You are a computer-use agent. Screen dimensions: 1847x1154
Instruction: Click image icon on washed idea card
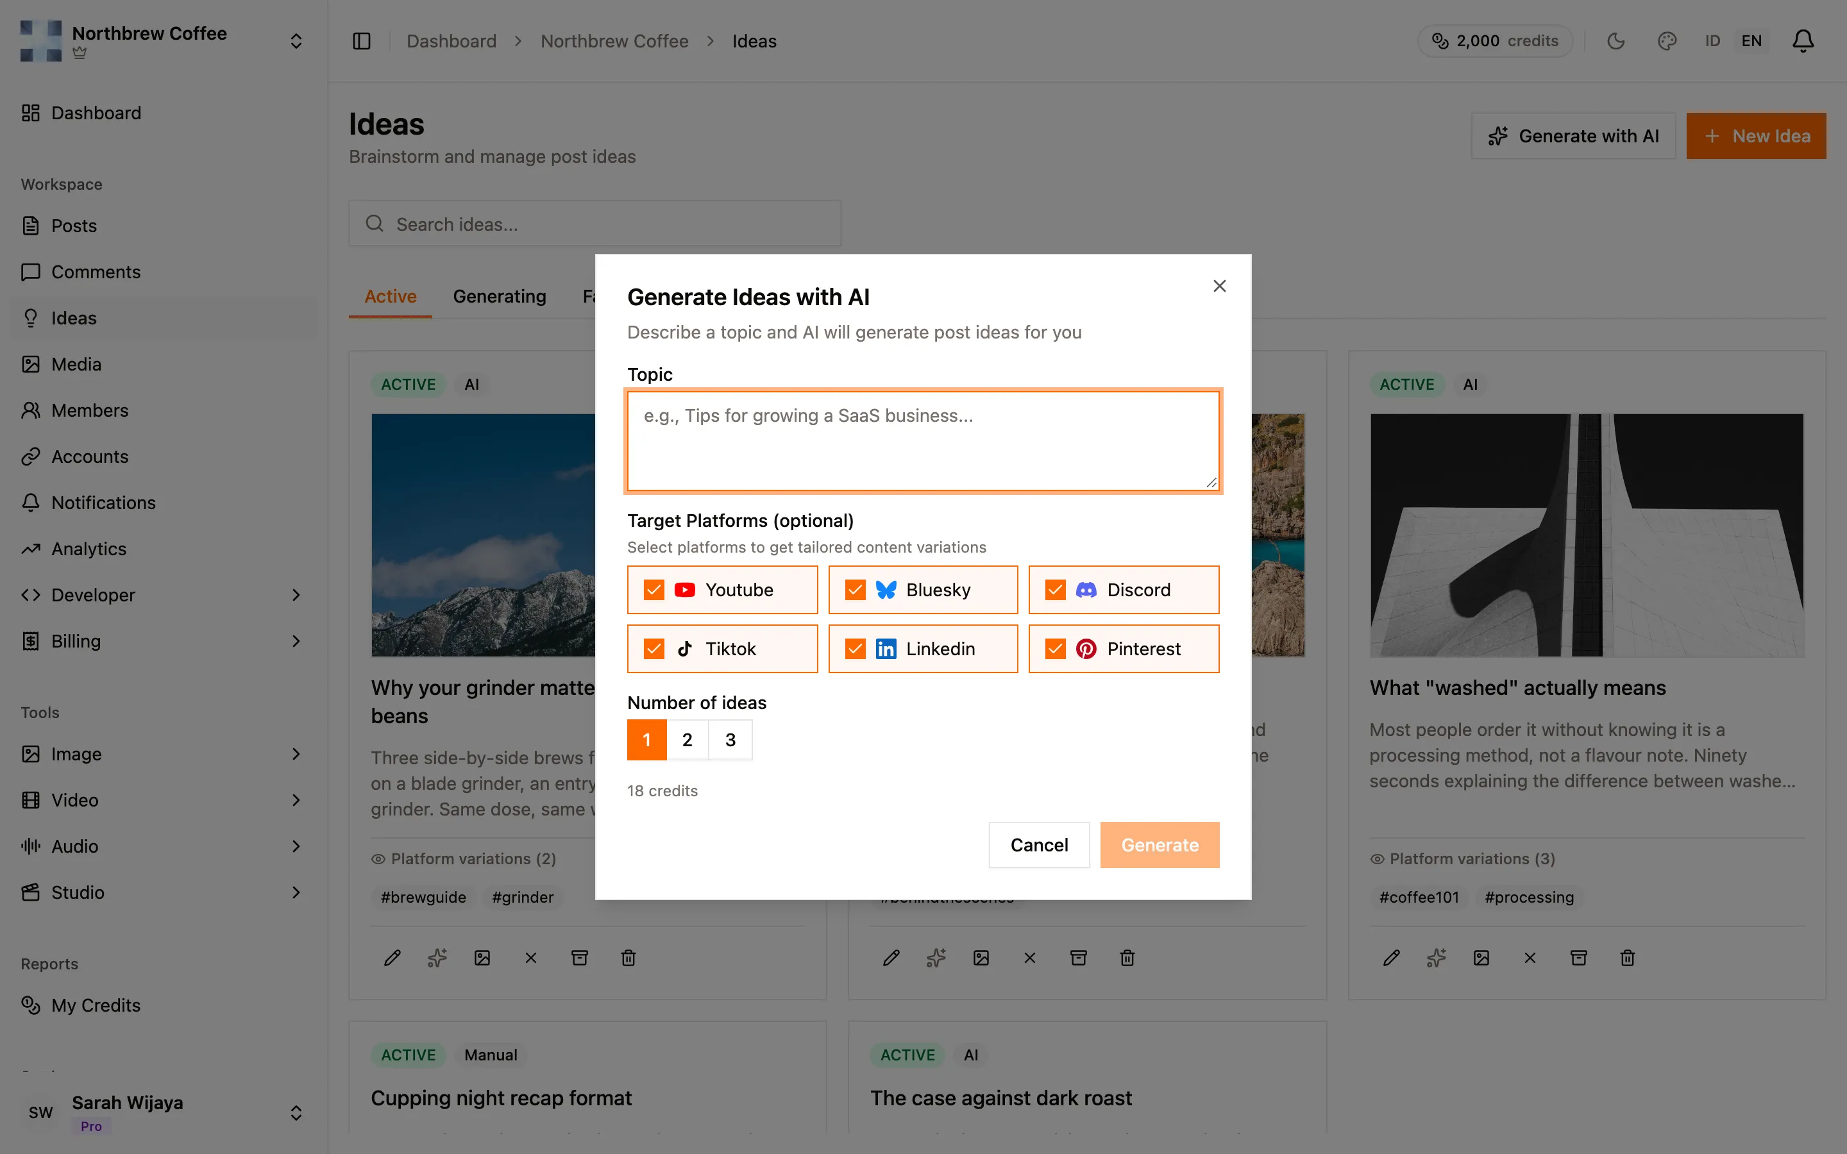point(1481,958)
